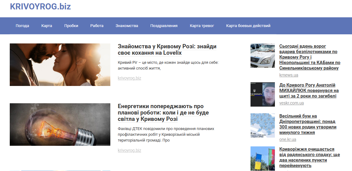This screenshot has height=171, width=352.
Task: Open the KRIVOYROG.biz site logo
Action: tap(41, 6)
